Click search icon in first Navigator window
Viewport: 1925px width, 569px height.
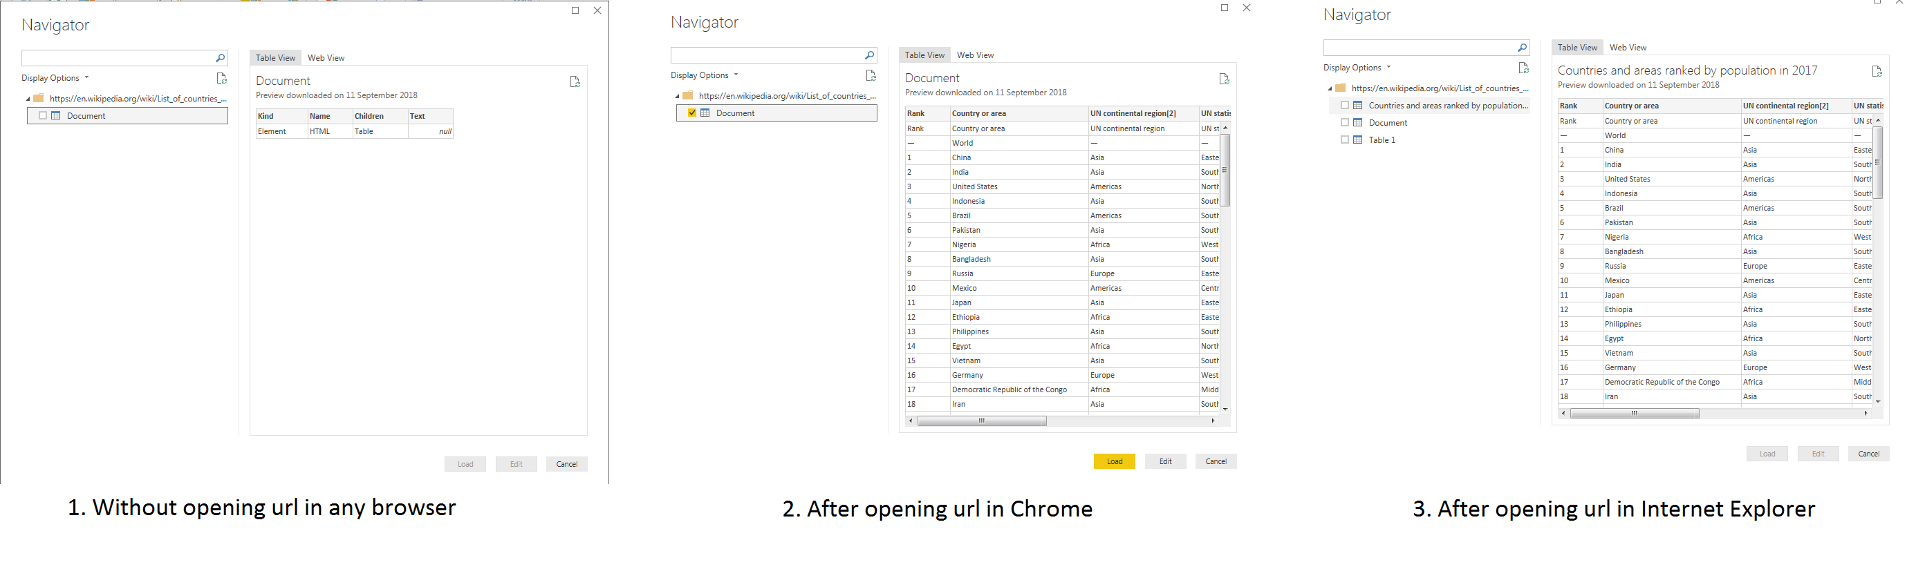click(x=221, y=58)
